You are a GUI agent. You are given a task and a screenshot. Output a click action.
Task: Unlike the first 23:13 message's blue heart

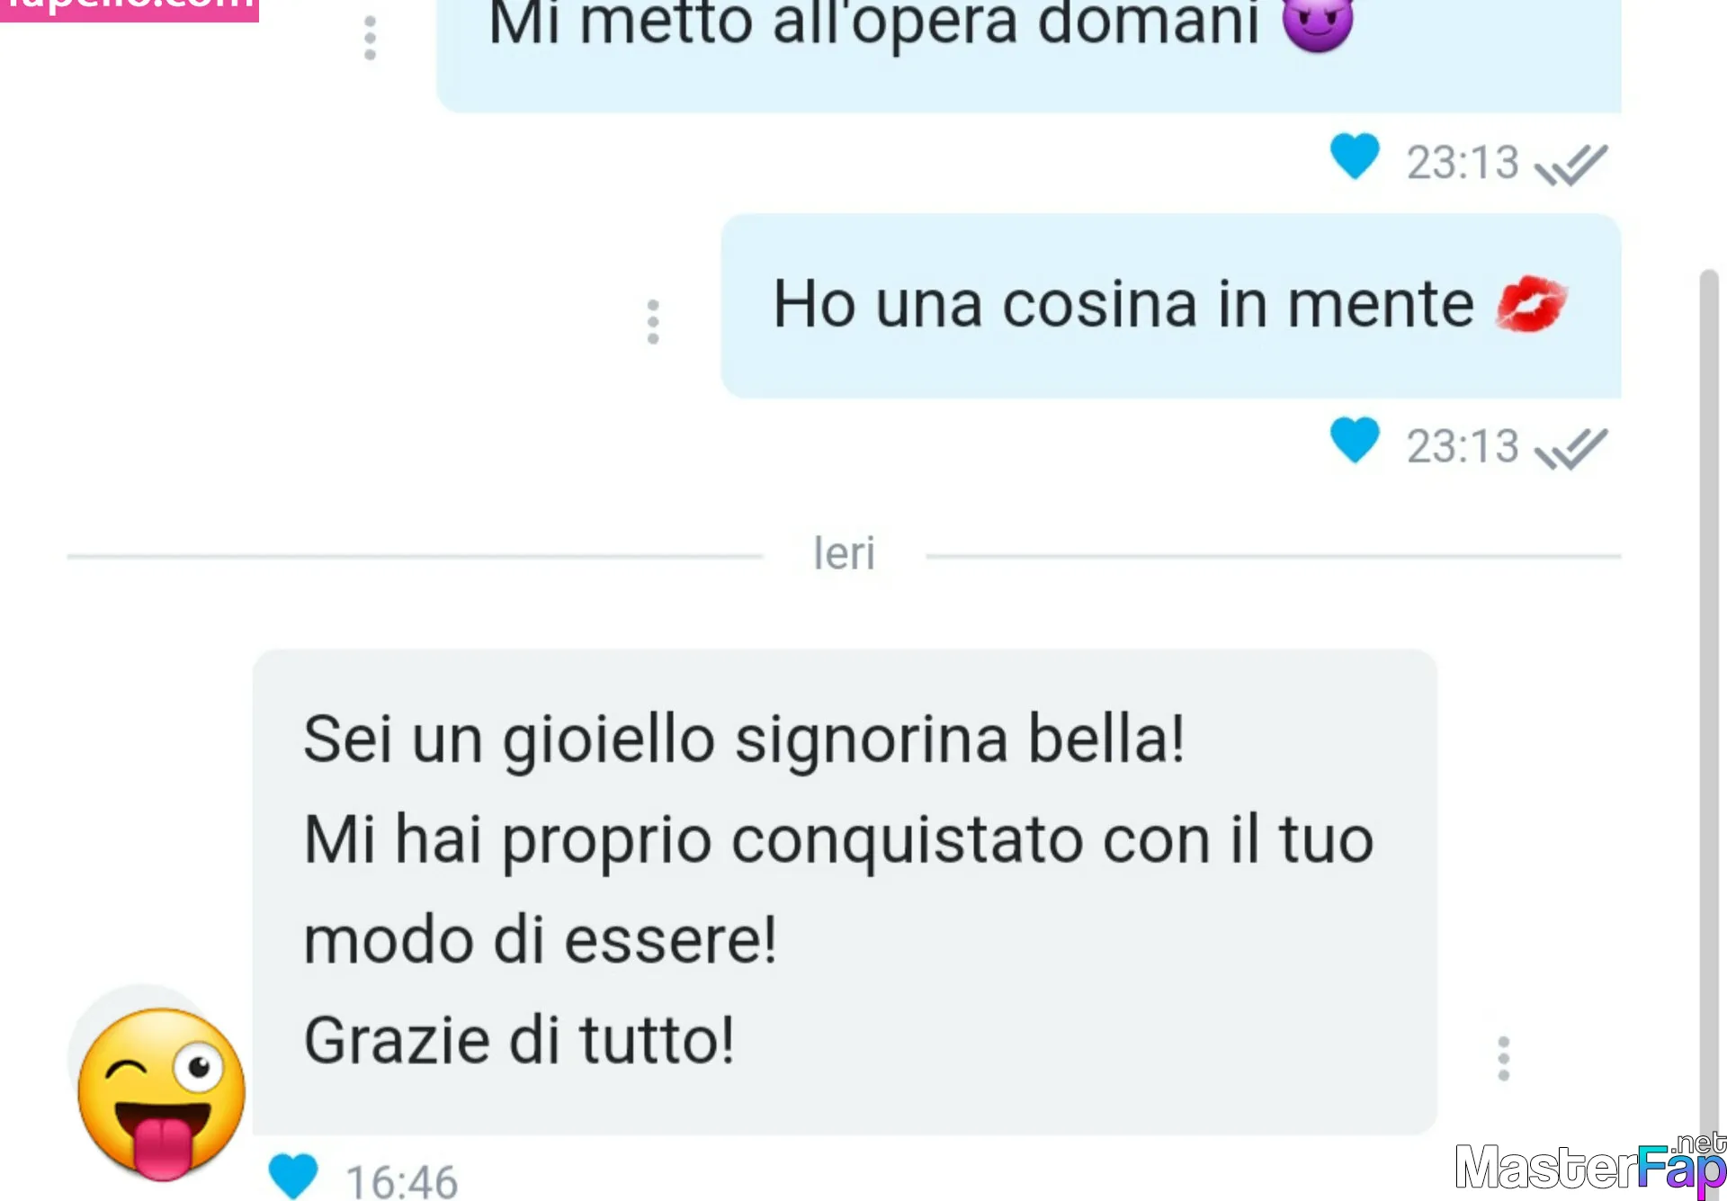click(x=1355, y=157)
